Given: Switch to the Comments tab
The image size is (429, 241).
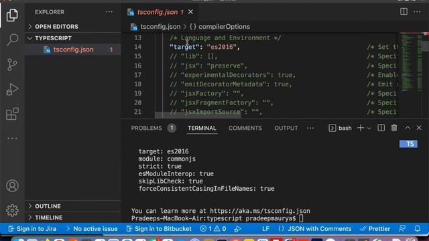Looking at the screenshot, I should pos(245,128).
